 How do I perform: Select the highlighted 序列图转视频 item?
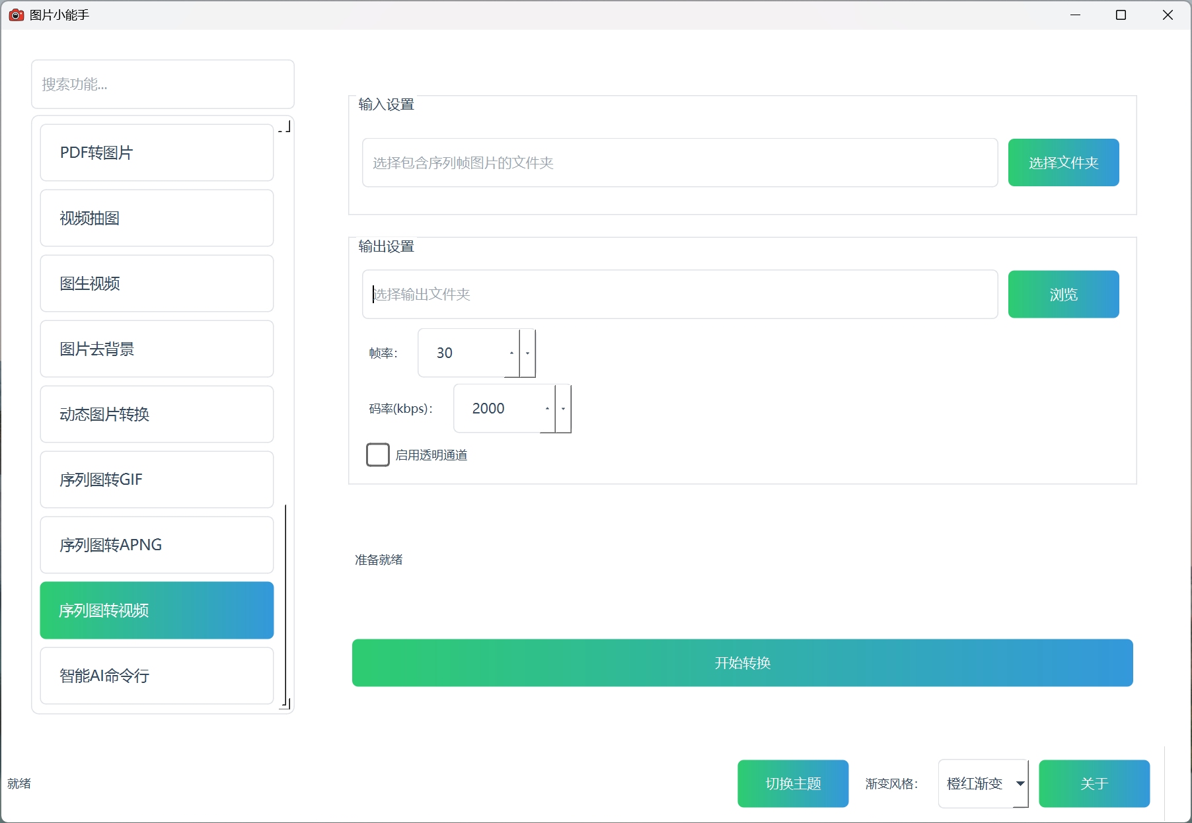click(x=157, y=610)
